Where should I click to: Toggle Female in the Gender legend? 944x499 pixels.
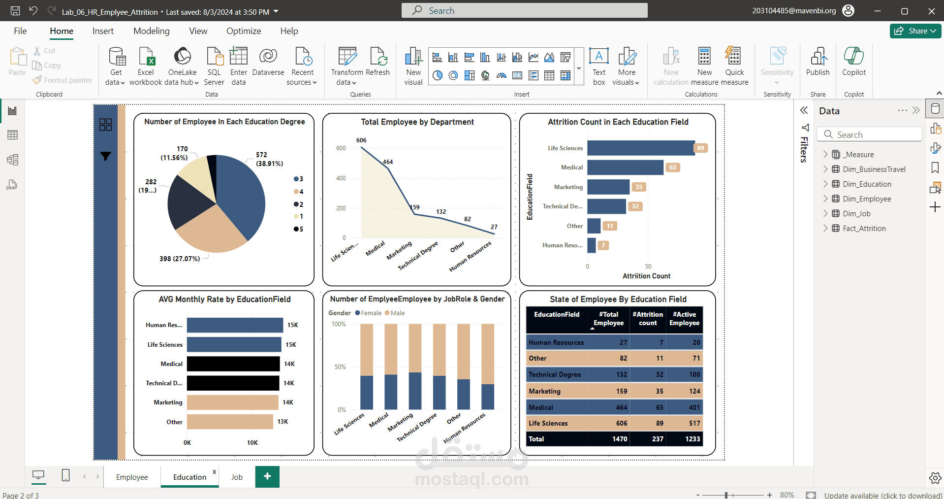click(x=368, y=313)
